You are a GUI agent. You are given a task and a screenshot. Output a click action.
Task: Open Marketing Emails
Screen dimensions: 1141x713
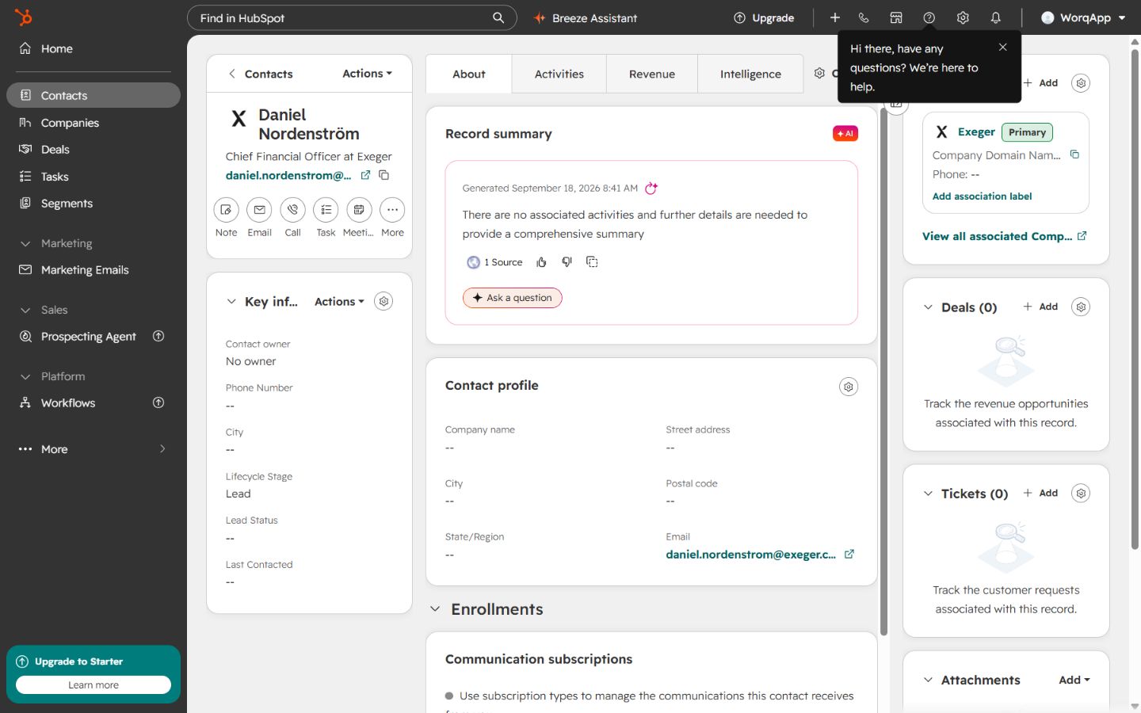[x=93, y=269]
